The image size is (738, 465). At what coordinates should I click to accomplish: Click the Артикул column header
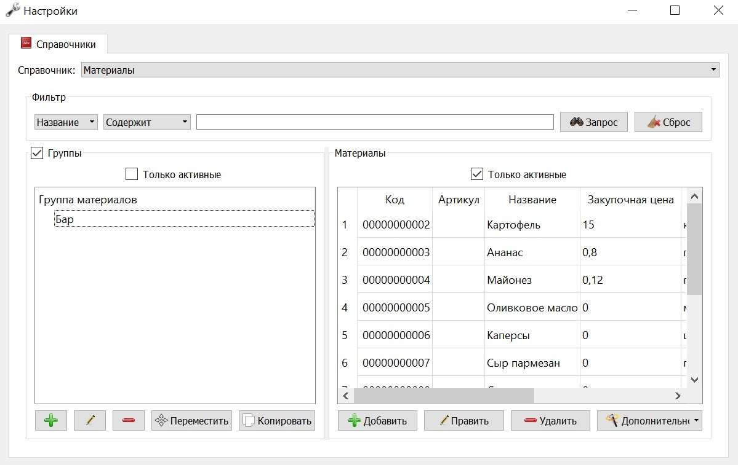click(x=459, y=200)
